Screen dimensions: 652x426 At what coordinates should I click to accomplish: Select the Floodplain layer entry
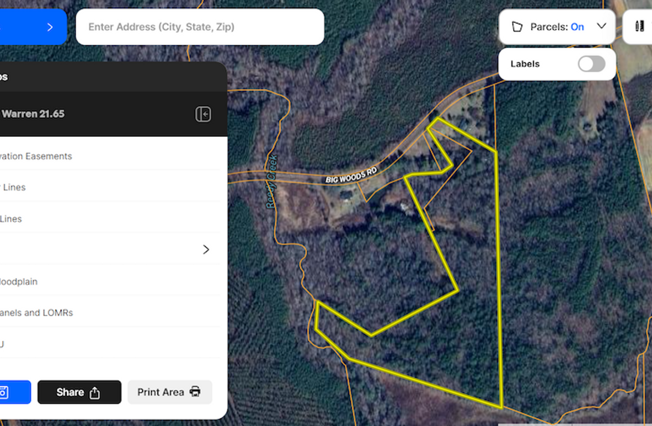click(x=19, y=281)
